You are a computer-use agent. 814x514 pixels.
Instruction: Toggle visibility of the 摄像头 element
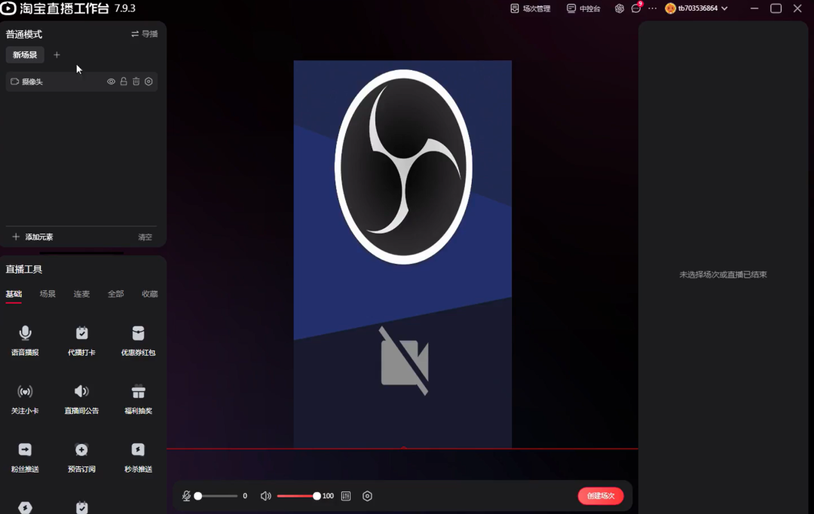tap(111, 81)
